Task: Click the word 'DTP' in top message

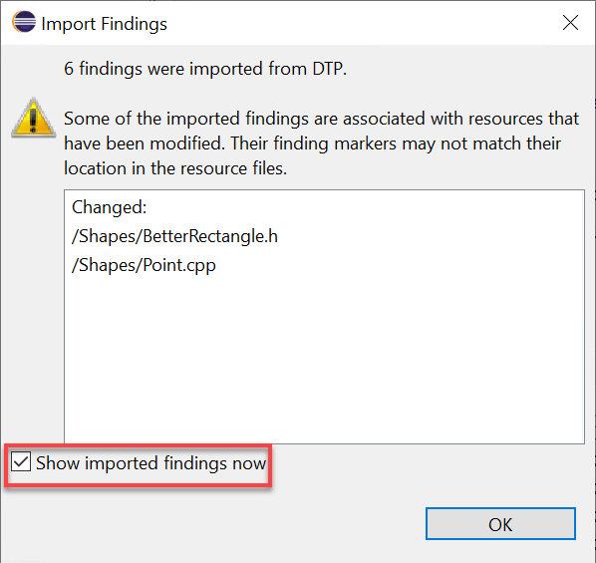Action: [329, 69]
